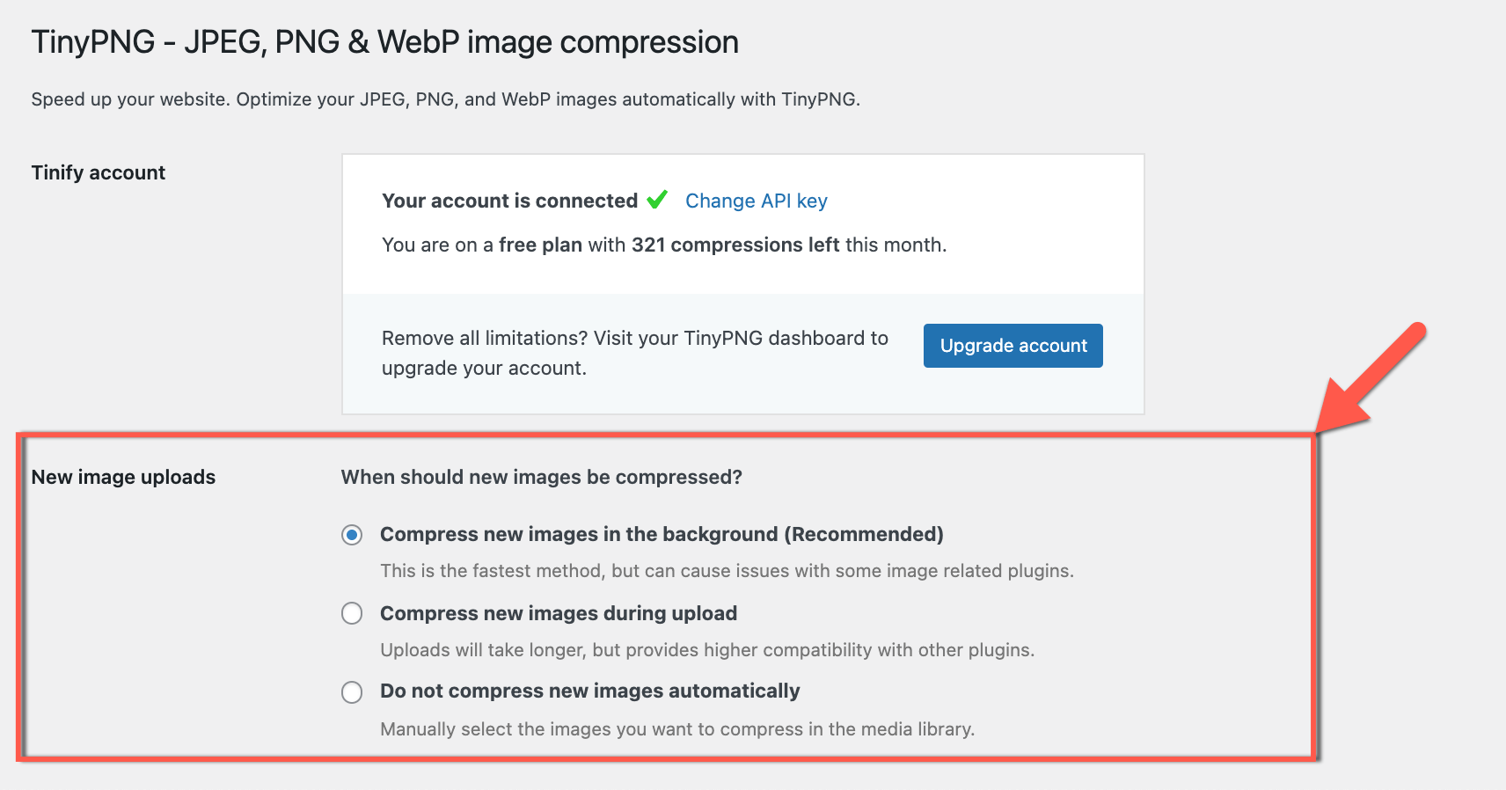The width and height of the screenshot is (1506, 790).
Task: Choose Do not compress new images automatically
Action: coord(352,692)
